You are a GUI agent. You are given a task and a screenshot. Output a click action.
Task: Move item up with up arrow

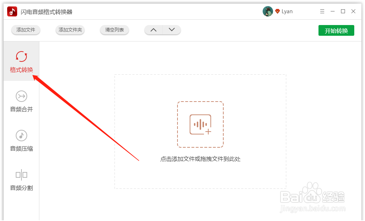click(154, 30)
